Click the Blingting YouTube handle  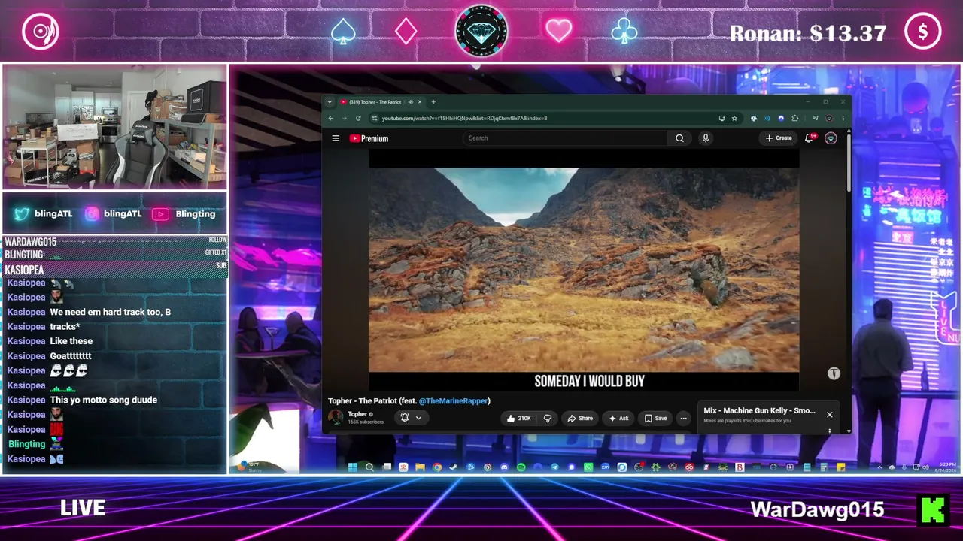coord(185,214)
